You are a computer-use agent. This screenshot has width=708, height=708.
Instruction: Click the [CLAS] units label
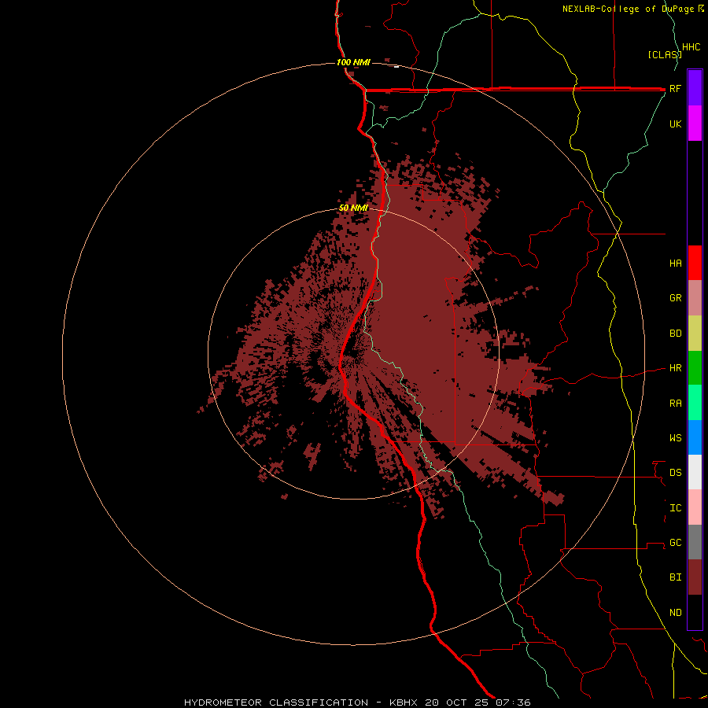click(x=665, y=54)
